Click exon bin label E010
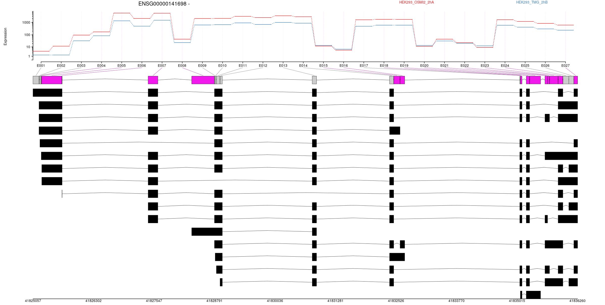Viewport: 605px width, 305px height. (222, 66)
